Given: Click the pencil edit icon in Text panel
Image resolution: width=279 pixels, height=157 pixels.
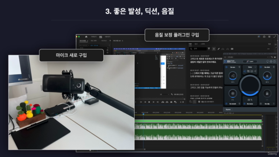Looking at the screenshot, I should click(x=218, y=49).
